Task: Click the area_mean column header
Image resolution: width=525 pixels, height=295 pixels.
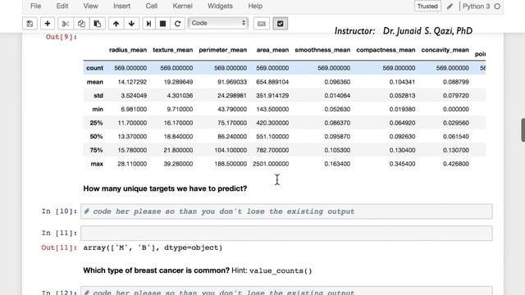Action: point(272,50)
